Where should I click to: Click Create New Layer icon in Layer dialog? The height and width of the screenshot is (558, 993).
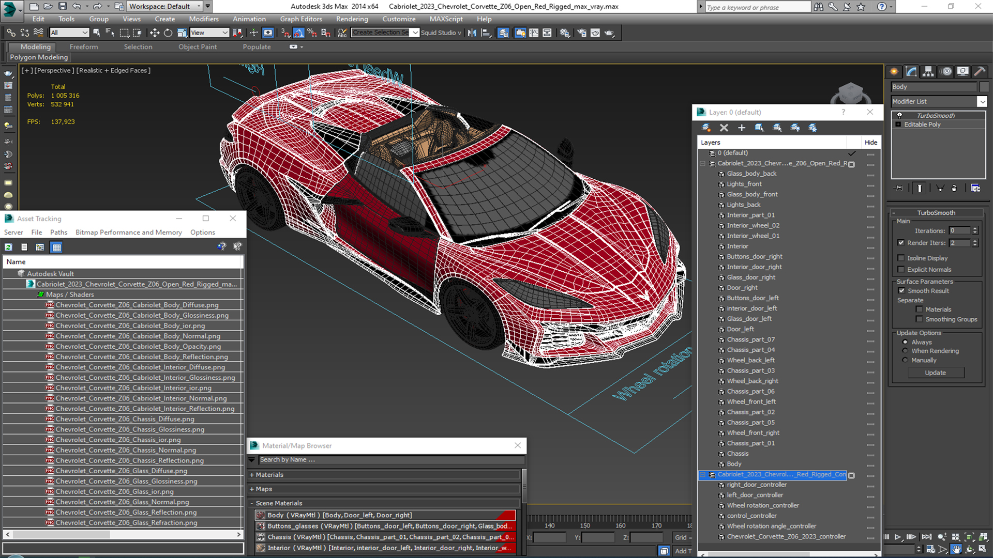[x=706, y=128]
